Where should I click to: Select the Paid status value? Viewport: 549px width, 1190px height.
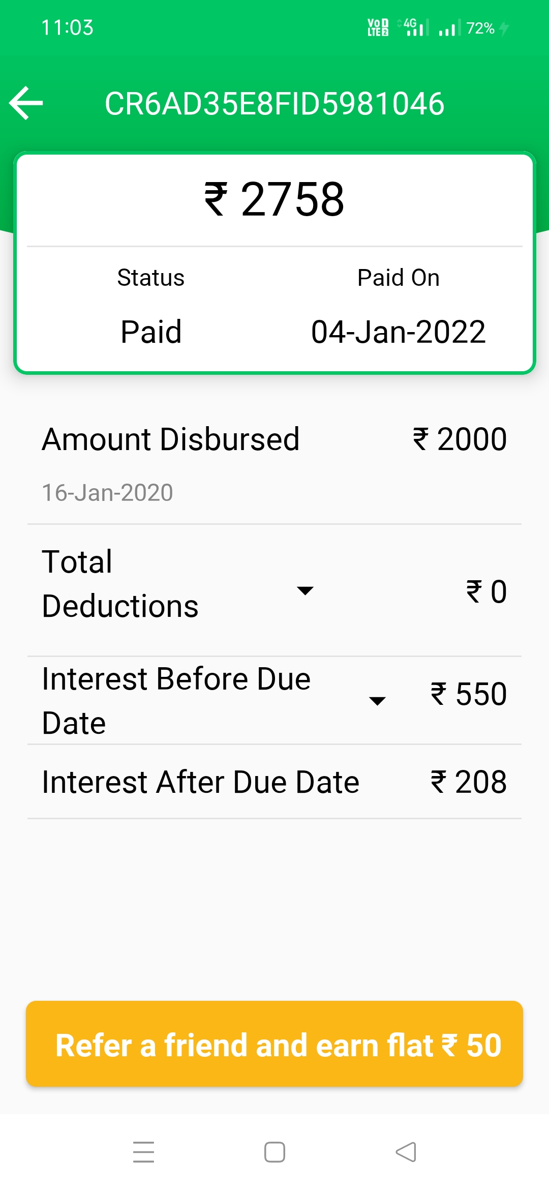point(151,332)
